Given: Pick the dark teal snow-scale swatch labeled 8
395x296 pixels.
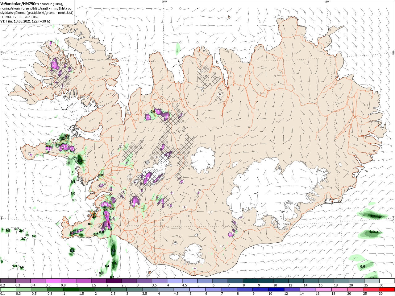Looking at the screenshot, I should (250, 281).
